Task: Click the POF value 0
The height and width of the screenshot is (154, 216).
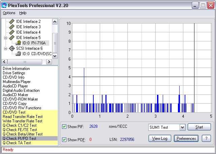Action: (90, 140)
